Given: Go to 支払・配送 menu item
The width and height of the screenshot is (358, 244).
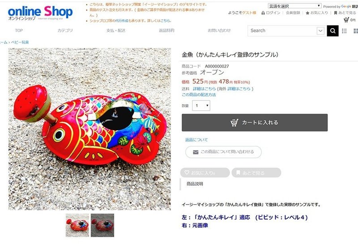Looking at the screenshot, I should [x=116, y=30].
